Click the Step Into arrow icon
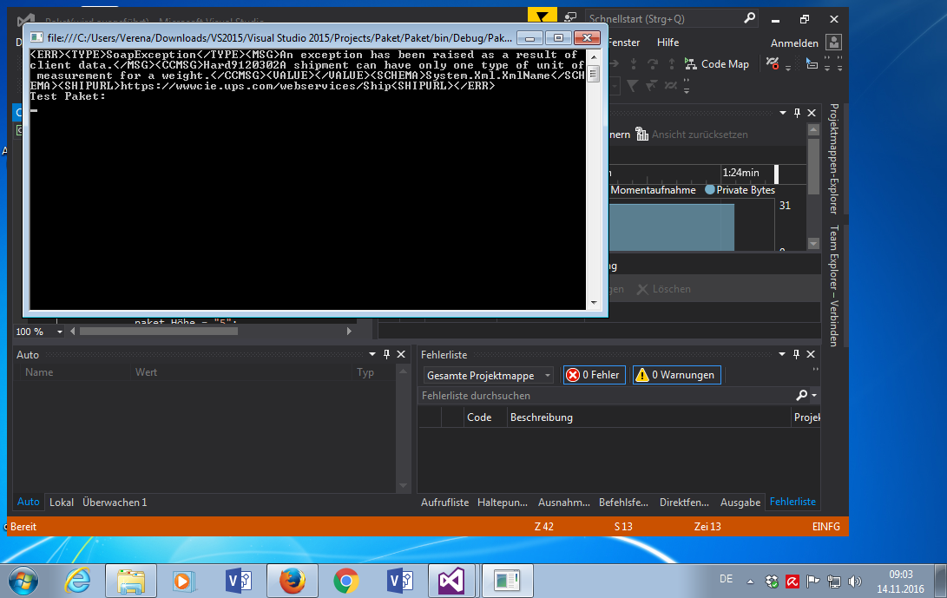Viewport: 947px width, 598px height. pos(634,63)
